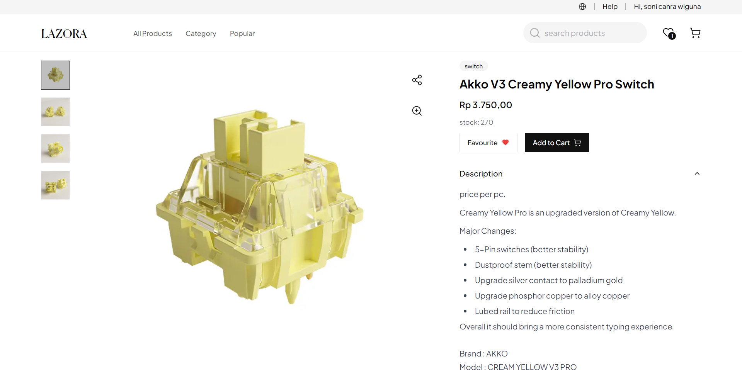Open the language selector globe icon
Viewport: 742px width, 370px height.
pyautogui.click(x=582, y=7)
